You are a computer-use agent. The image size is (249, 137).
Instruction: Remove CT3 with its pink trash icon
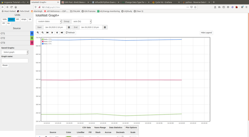[x=32, y=43]
